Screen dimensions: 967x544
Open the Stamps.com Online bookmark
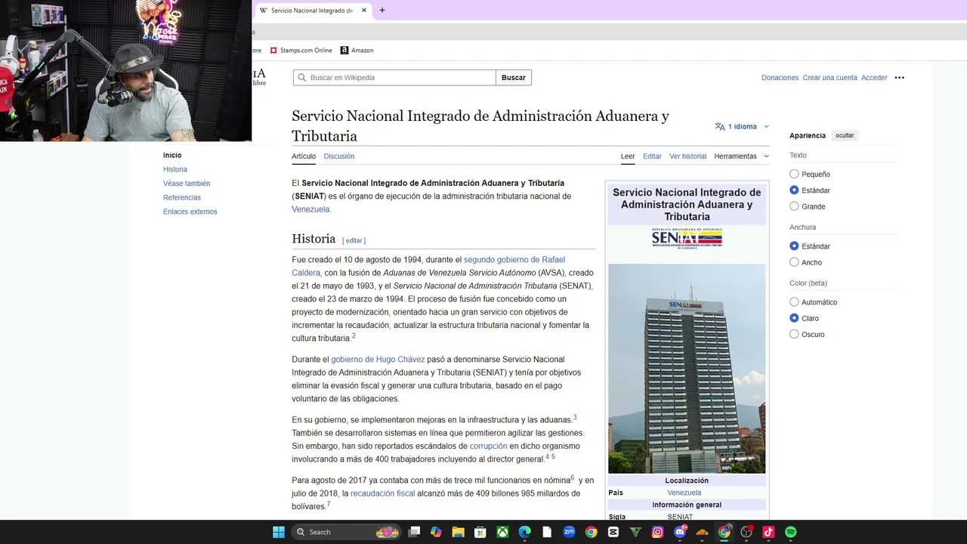[301, 50]
